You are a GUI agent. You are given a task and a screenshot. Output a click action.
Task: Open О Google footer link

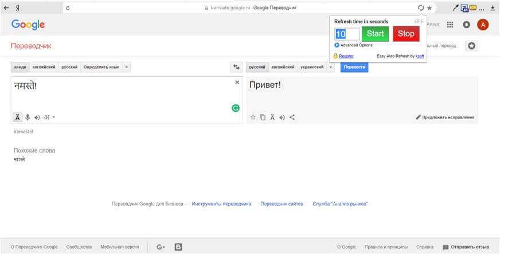click(346, 247)
